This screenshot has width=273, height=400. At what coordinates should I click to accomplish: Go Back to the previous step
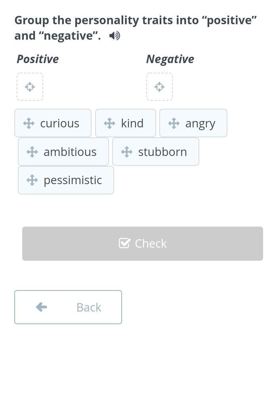click(68, 307)
